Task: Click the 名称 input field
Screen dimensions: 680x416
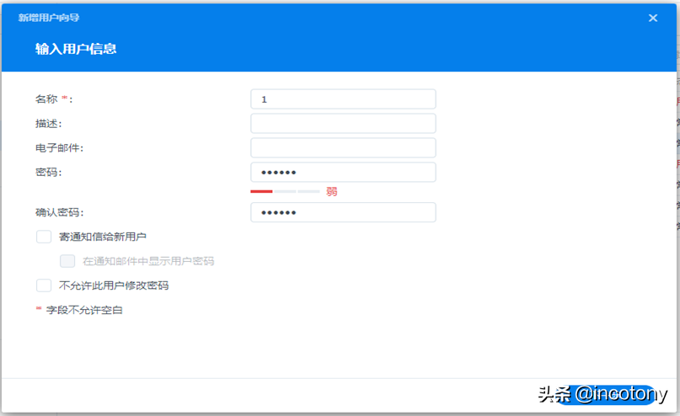Action: (x=343, y=99)
